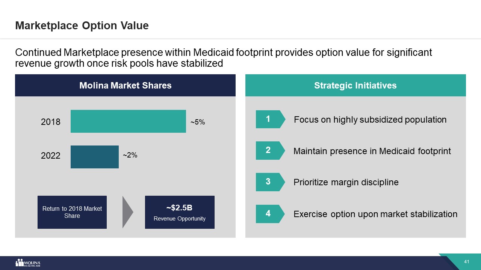Click the numbered badge 3 arrow

point(269,182)
